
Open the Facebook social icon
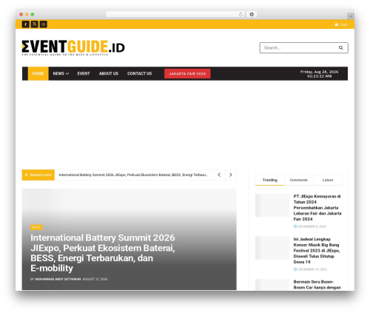[x=25, y=24]
